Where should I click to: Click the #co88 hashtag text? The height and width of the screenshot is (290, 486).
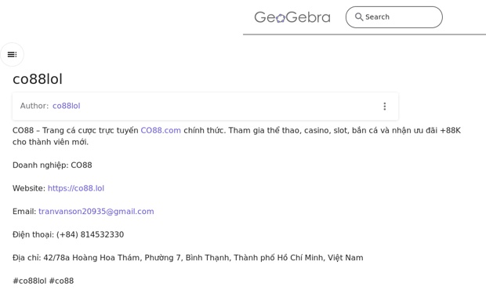(x=61, y=281)
